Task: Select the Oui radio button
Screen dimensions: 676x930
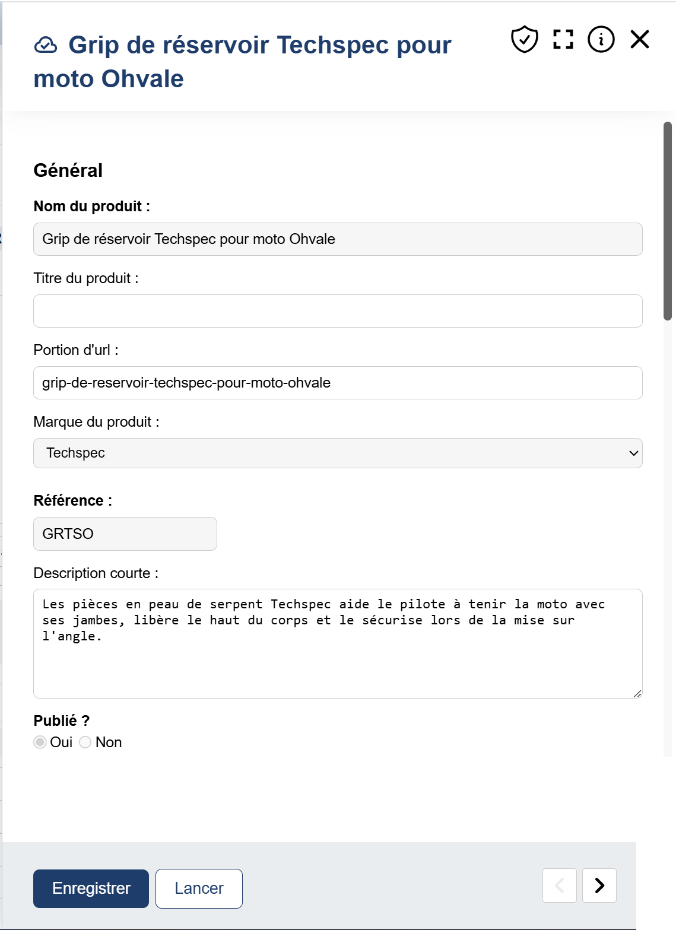Action: point(40,742)
